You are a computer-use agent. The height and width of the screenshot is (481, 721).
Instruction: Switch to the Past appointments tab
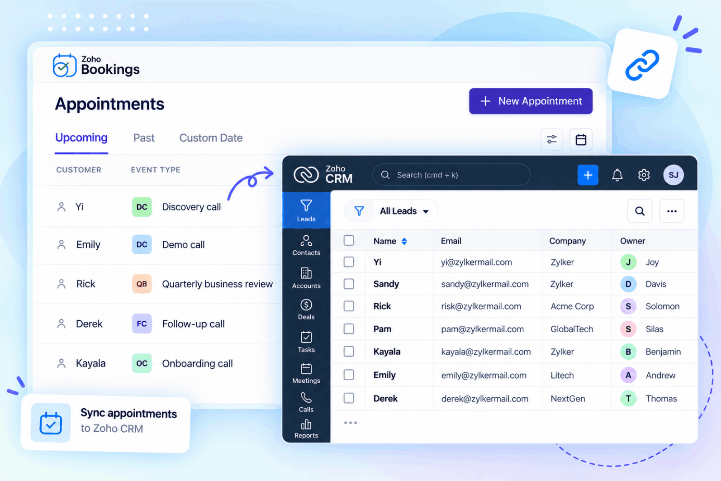(x=144, y=138)
